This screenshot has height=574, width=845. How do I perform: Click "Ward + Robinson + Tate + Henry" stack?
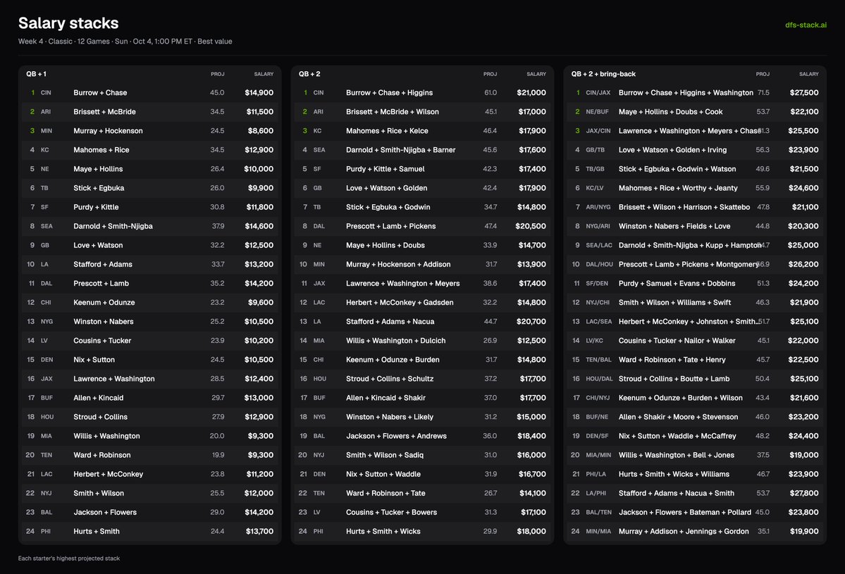click(x=672, y=360)
